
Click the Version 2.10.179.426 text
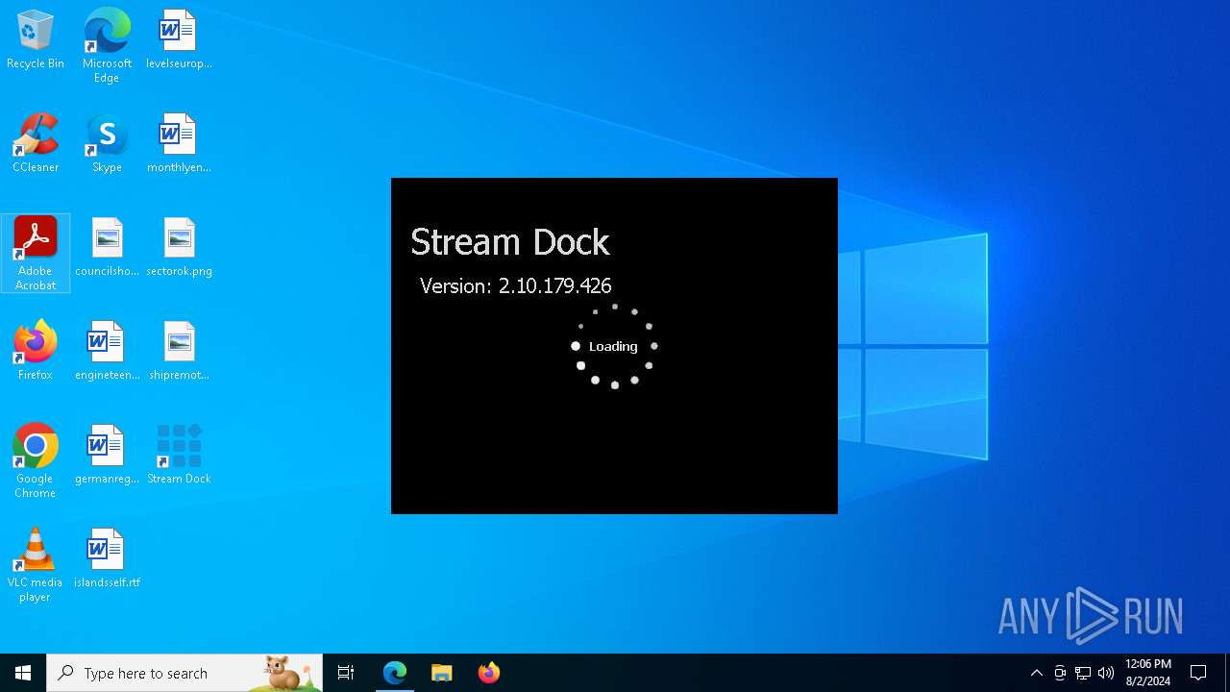point(516,285)
